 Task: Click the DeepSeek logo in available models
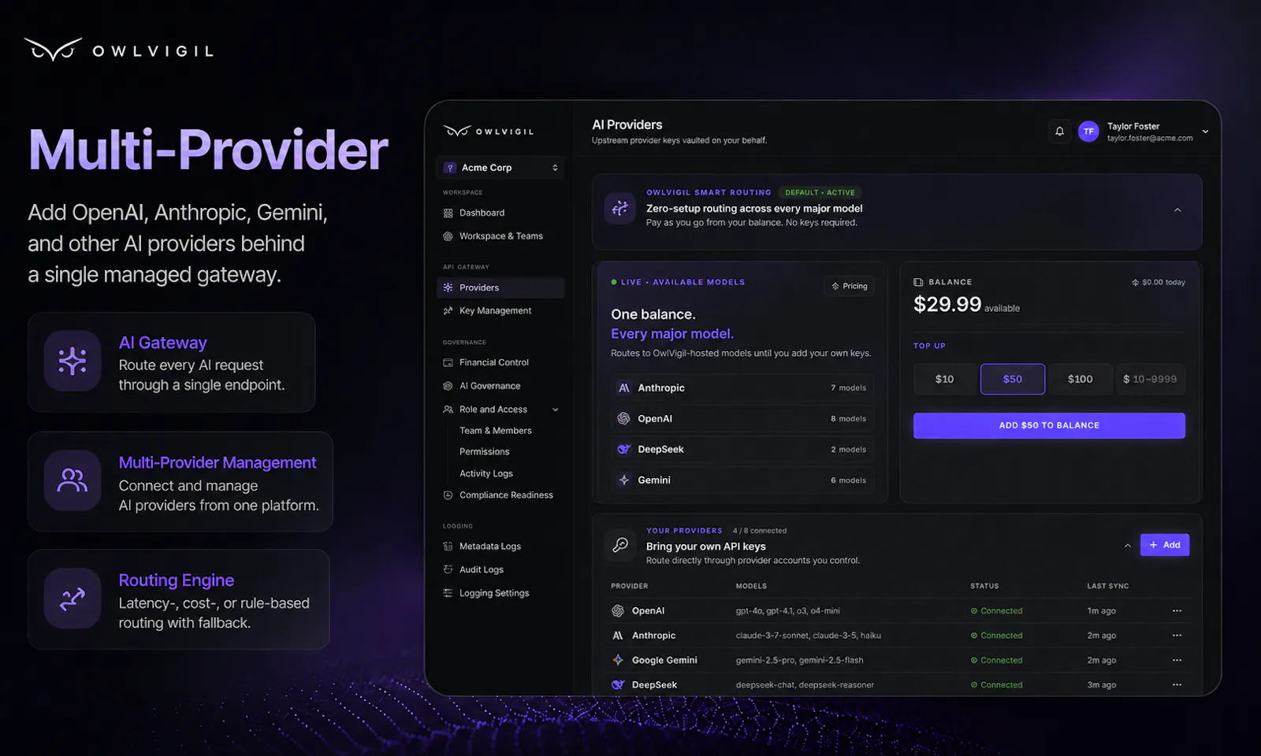point(624,450)
